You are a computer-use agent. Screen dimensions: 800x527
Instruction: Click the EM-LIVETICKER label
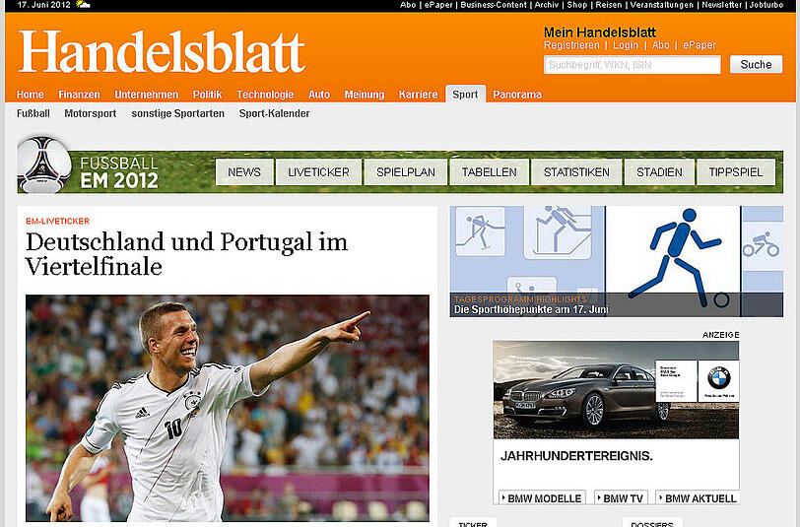point(58,221)
